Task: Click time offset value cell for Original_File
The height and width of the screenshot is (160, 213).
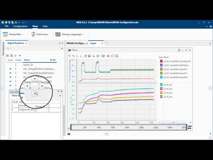Action: 42,110
